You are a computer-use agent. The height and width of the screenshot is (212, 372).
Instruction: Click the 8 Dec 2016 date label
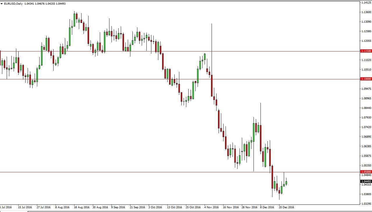267,207
